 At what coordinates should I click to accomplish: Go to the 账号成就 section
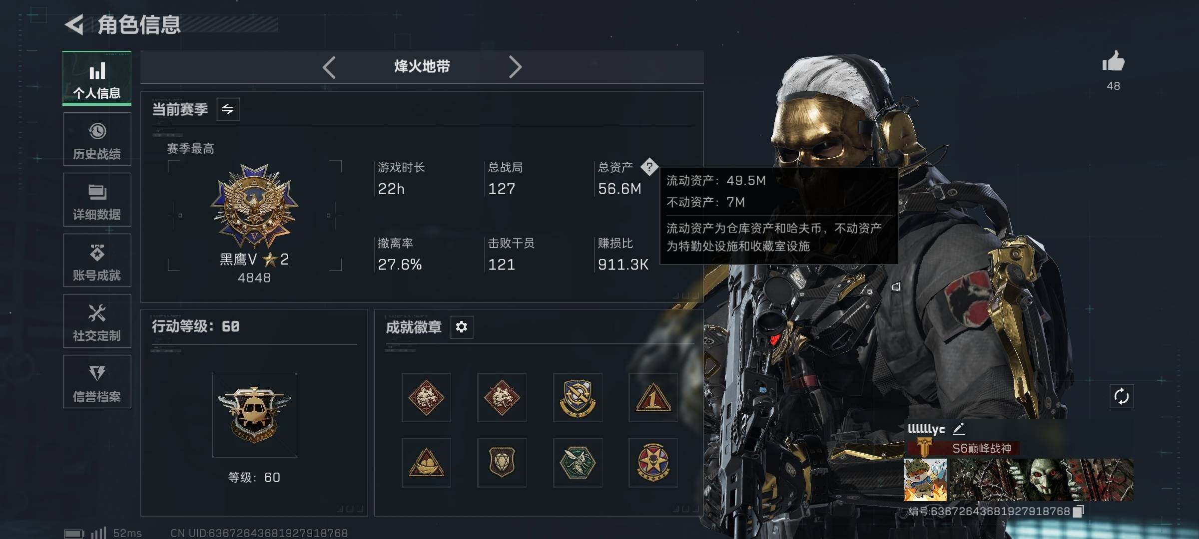point(97,261)
